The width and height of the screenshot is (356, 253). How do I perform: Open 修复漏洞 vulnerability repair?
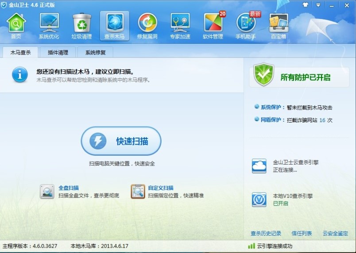point(147,26)
